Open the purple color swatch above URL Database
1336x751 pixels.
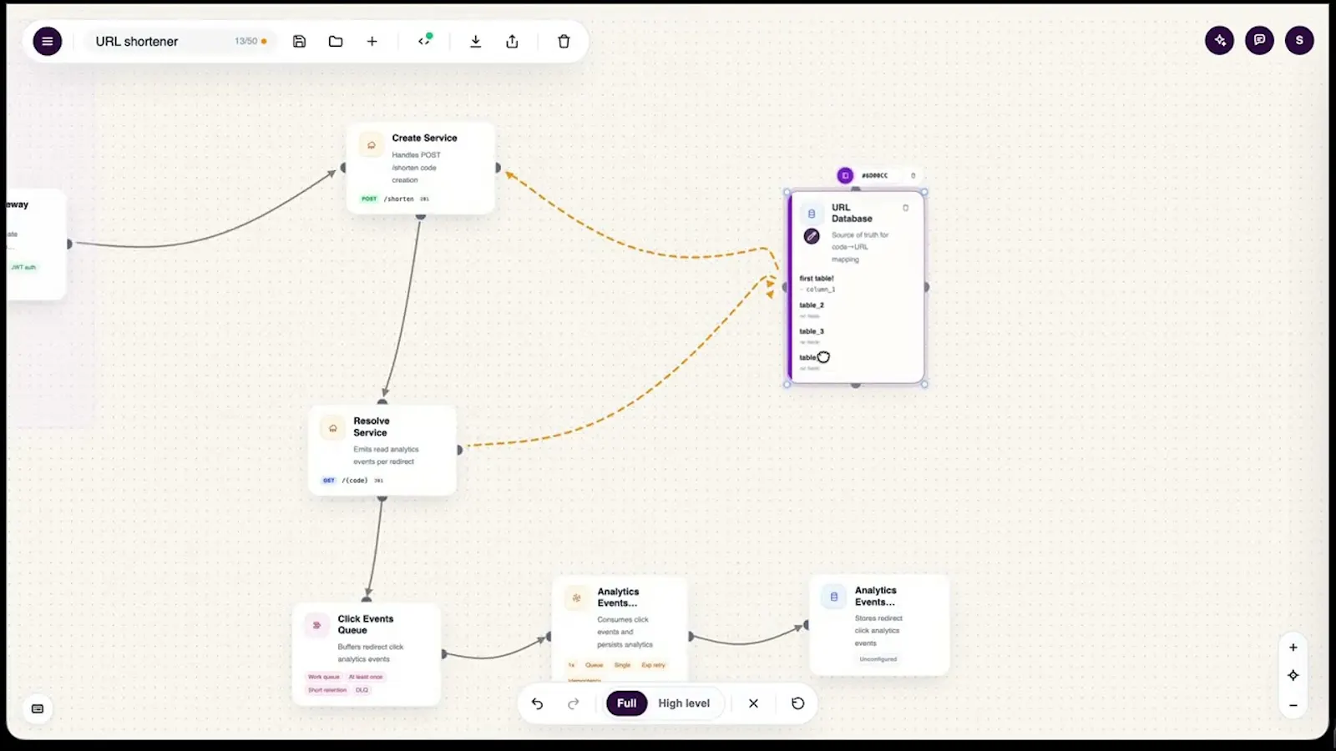pos(845,175)
